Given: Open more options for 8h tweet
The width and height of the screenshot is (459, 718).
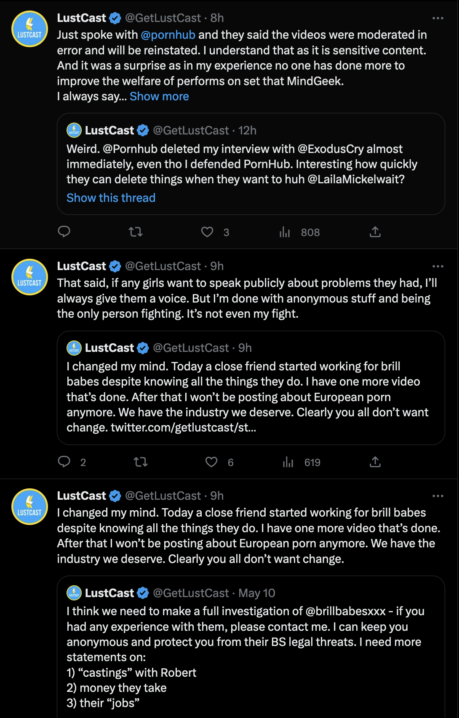Looking at the screenshot, I should pos(438,18).
